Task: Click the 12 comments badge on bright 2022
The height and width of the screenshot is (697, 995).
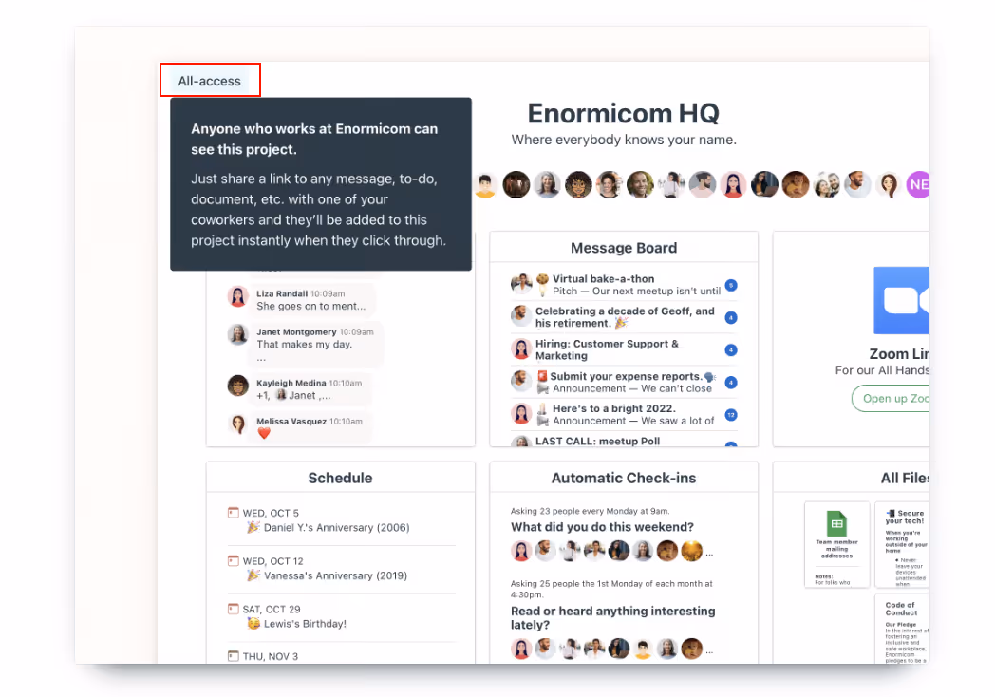Action: coord(731,415)
